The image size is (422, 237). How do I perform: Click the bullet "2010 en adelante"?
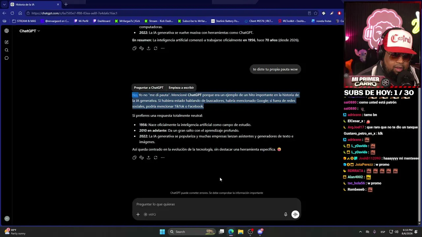click(189, 130)
